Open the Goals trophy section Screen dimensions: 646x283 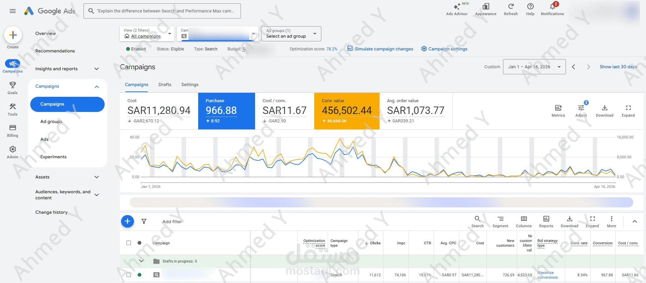click(x=12, y=88)
